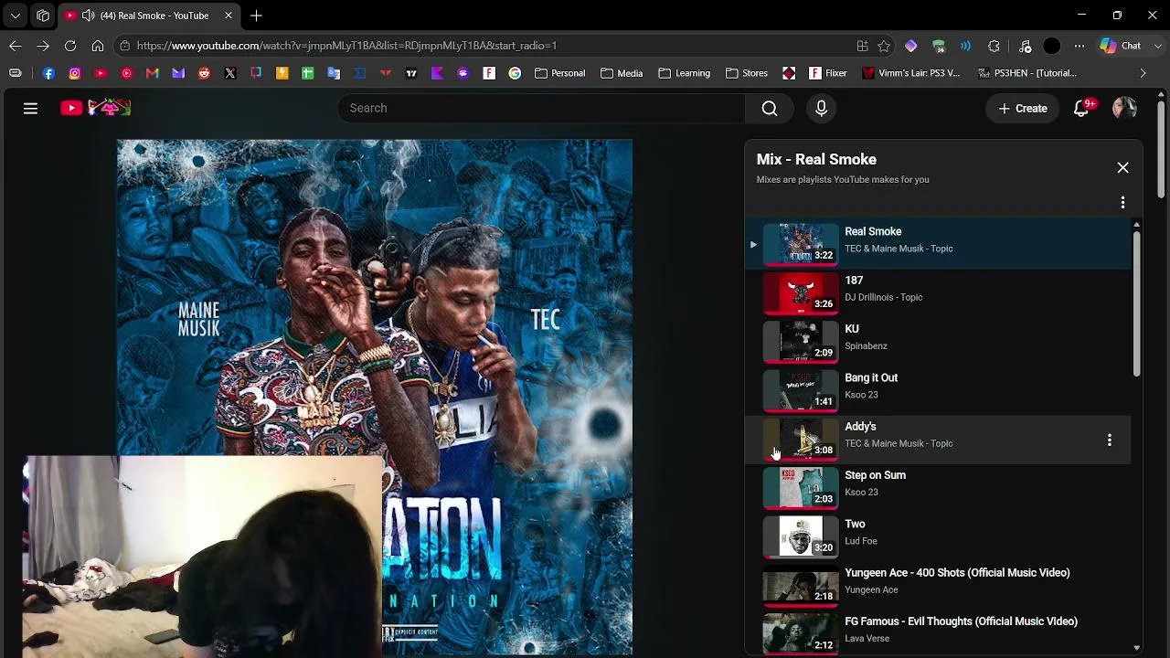Open PS3HEN Tutorial bookmark
Viewport: 1170px width, 658px height.
click(1026, 73)
